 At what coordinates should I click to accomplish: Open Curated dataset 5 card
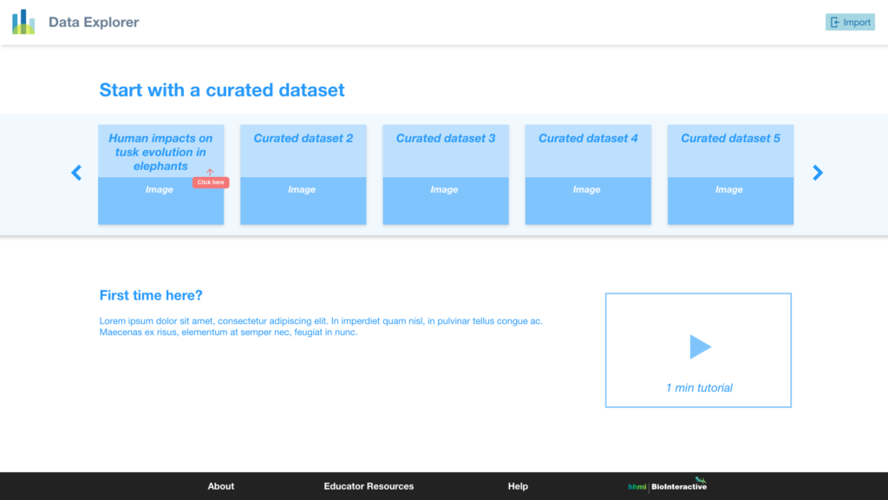coord(730,139)
